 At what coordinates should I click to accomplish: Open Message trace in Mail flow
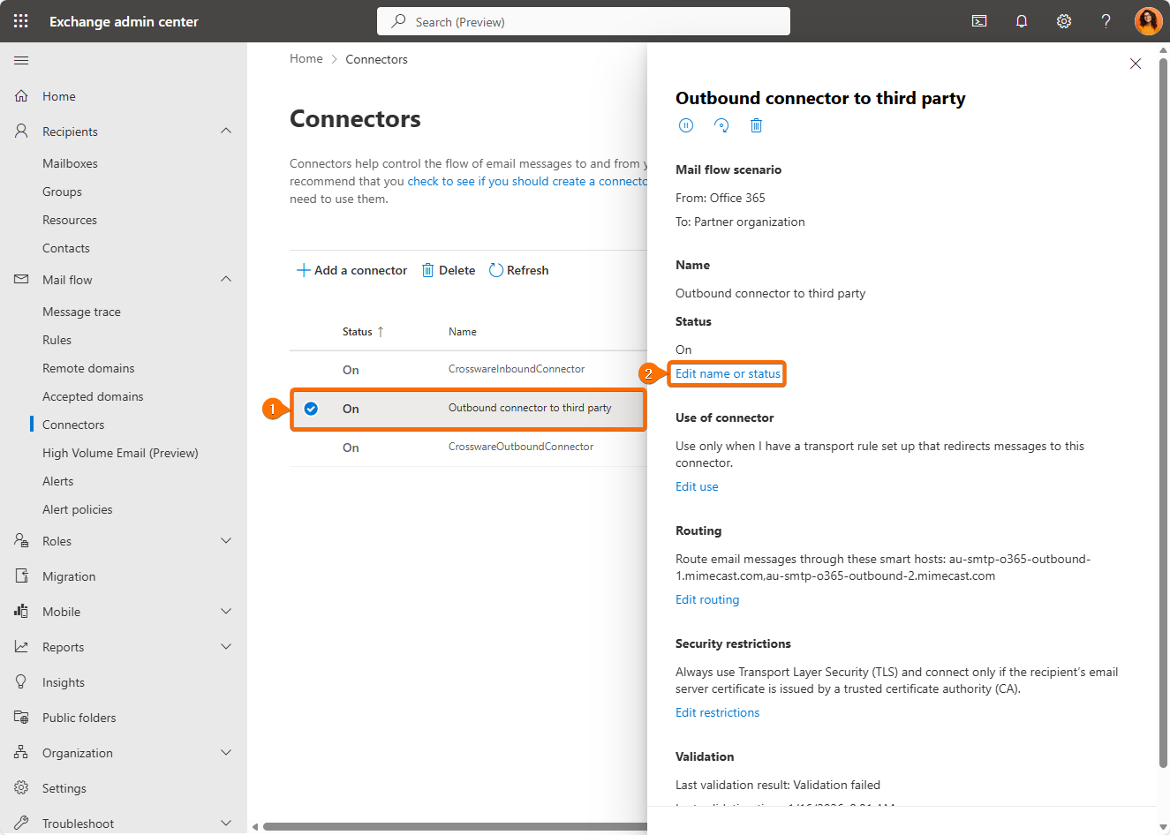pyautogui.click(x=81, y=312)
